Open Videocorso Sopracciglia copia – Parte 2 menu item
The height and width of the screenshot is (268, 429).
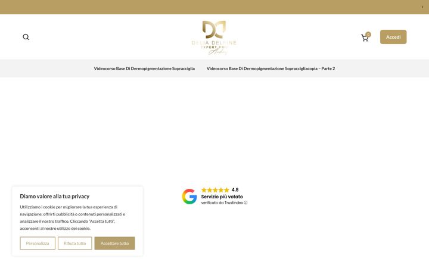point(271,68)
